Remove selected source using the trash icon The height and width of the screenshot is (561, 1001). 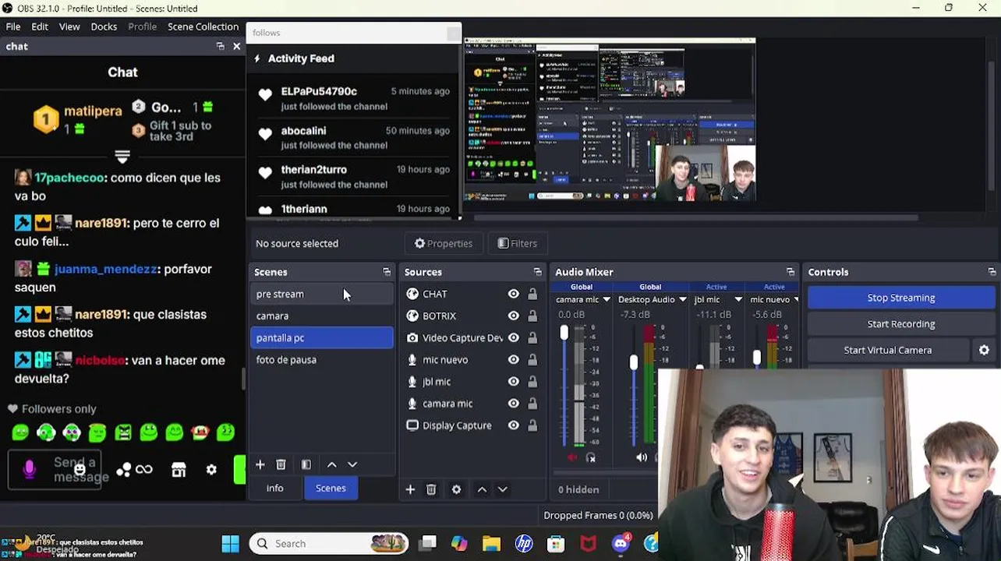[x=431, y=489]
